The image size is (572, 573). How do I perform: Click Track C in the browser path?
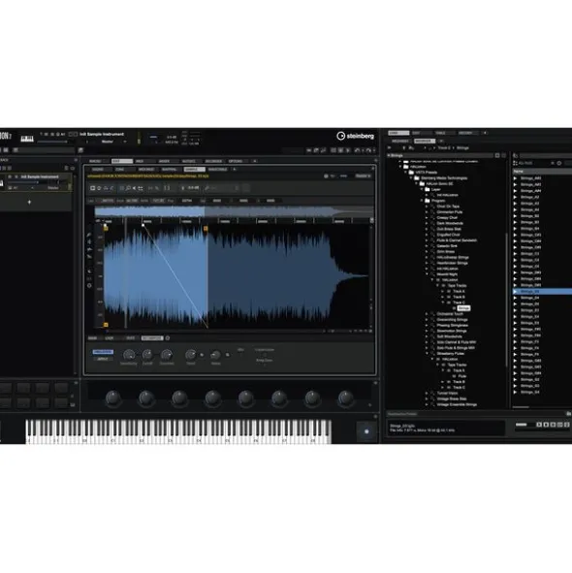pyautogui.click(x=444, y=148)
